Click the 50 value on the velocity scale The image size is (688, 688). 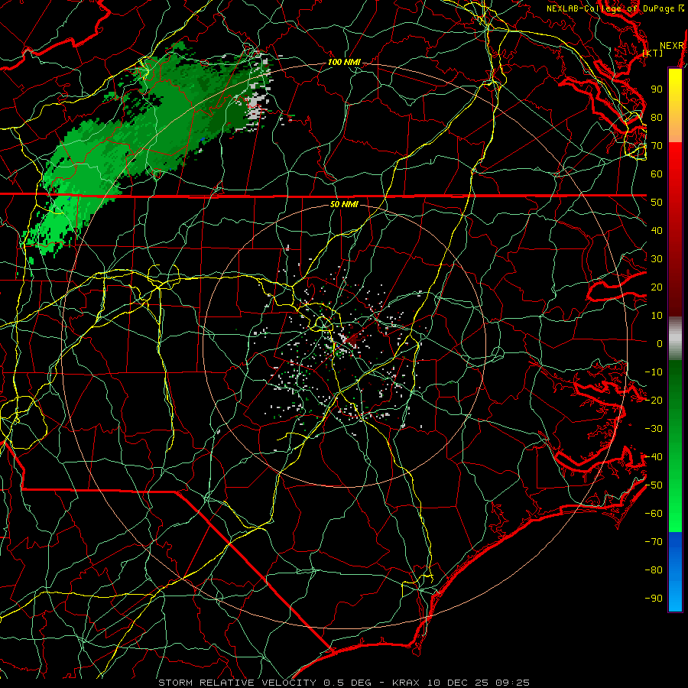pos(657,203)
